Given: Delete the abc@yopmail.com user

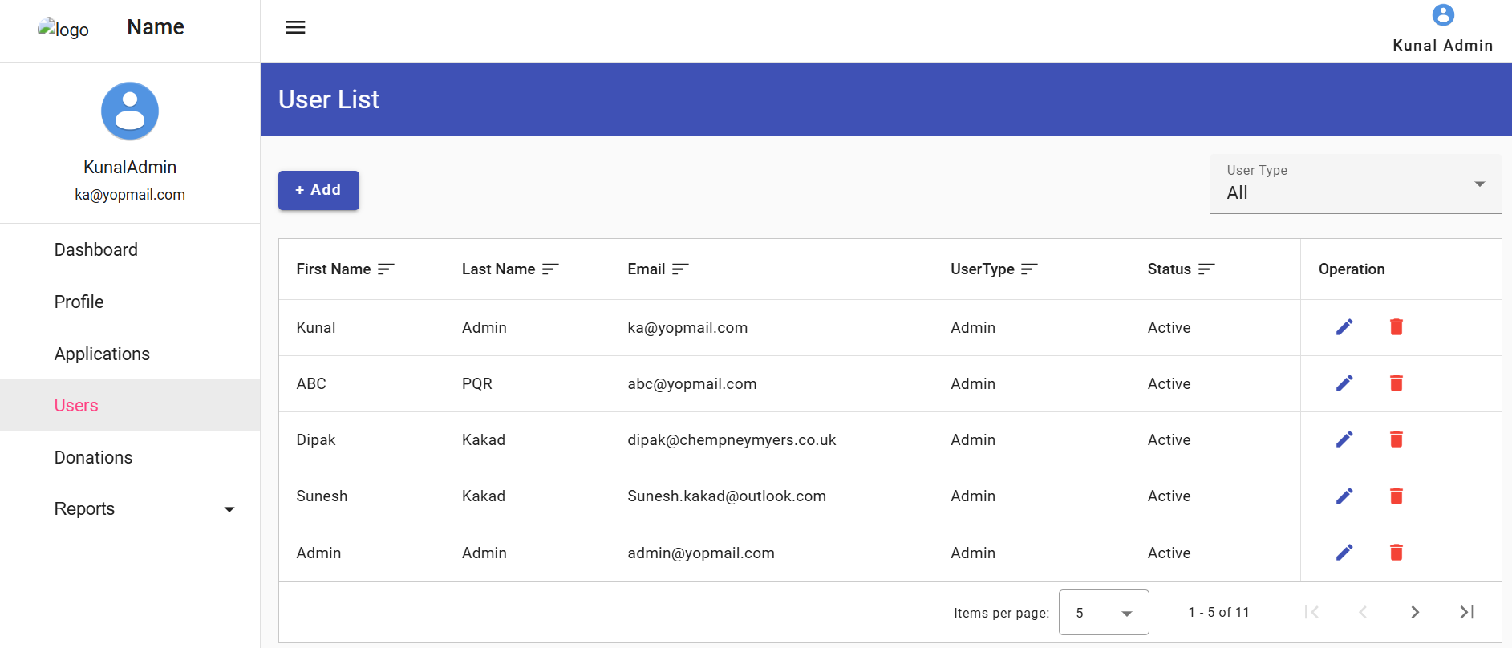Looking at the screenshot, I should 1396,383.
